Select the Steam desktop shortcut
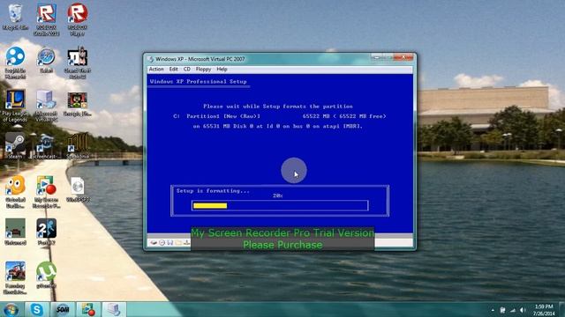The height and width of the screenshot is (317, 565). [x=15, y=145]
